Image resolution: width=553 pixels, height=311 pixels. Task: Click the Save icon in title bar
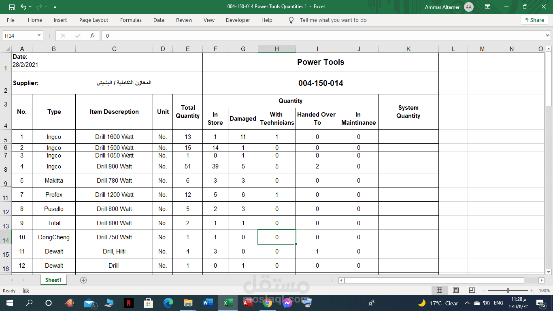tap(11, 7)
